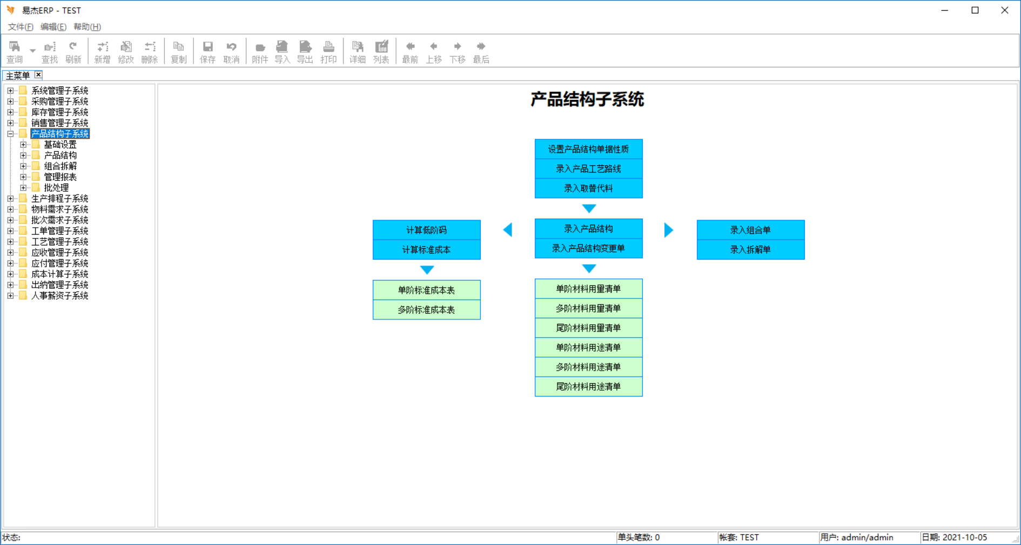Click the 保存 save toolbar icon

(x=207, y=52)
